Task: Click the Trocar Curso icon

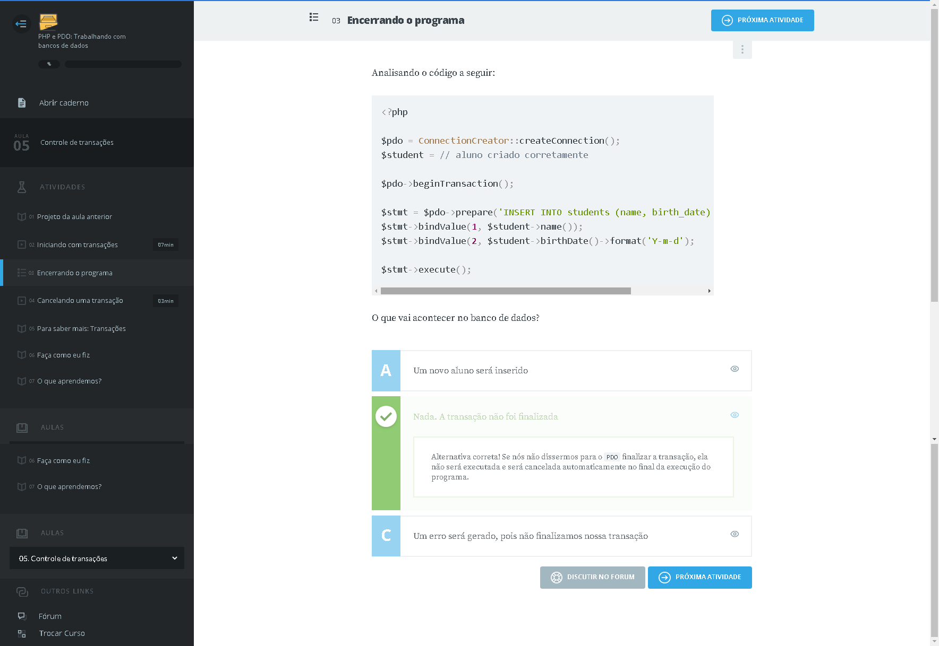Action: coord(22,633)
